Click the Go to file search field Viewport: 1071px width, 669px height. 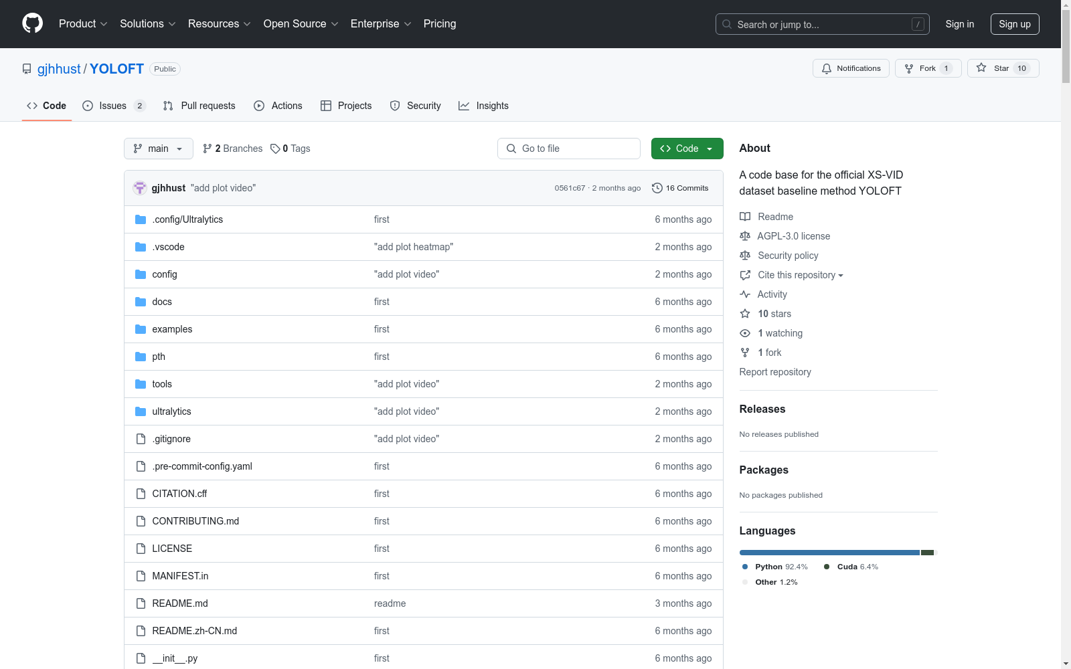tap(569, 149)
